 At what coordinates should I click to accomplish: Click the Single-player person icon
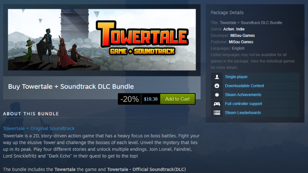tap(217, 77)
